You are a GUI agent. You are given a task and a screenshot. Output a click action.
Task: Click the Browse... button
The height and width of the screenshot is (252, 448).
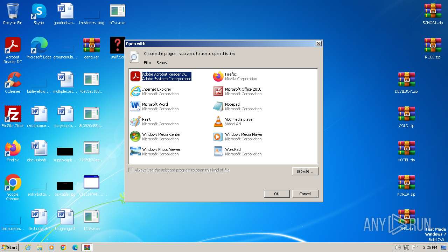305,171
